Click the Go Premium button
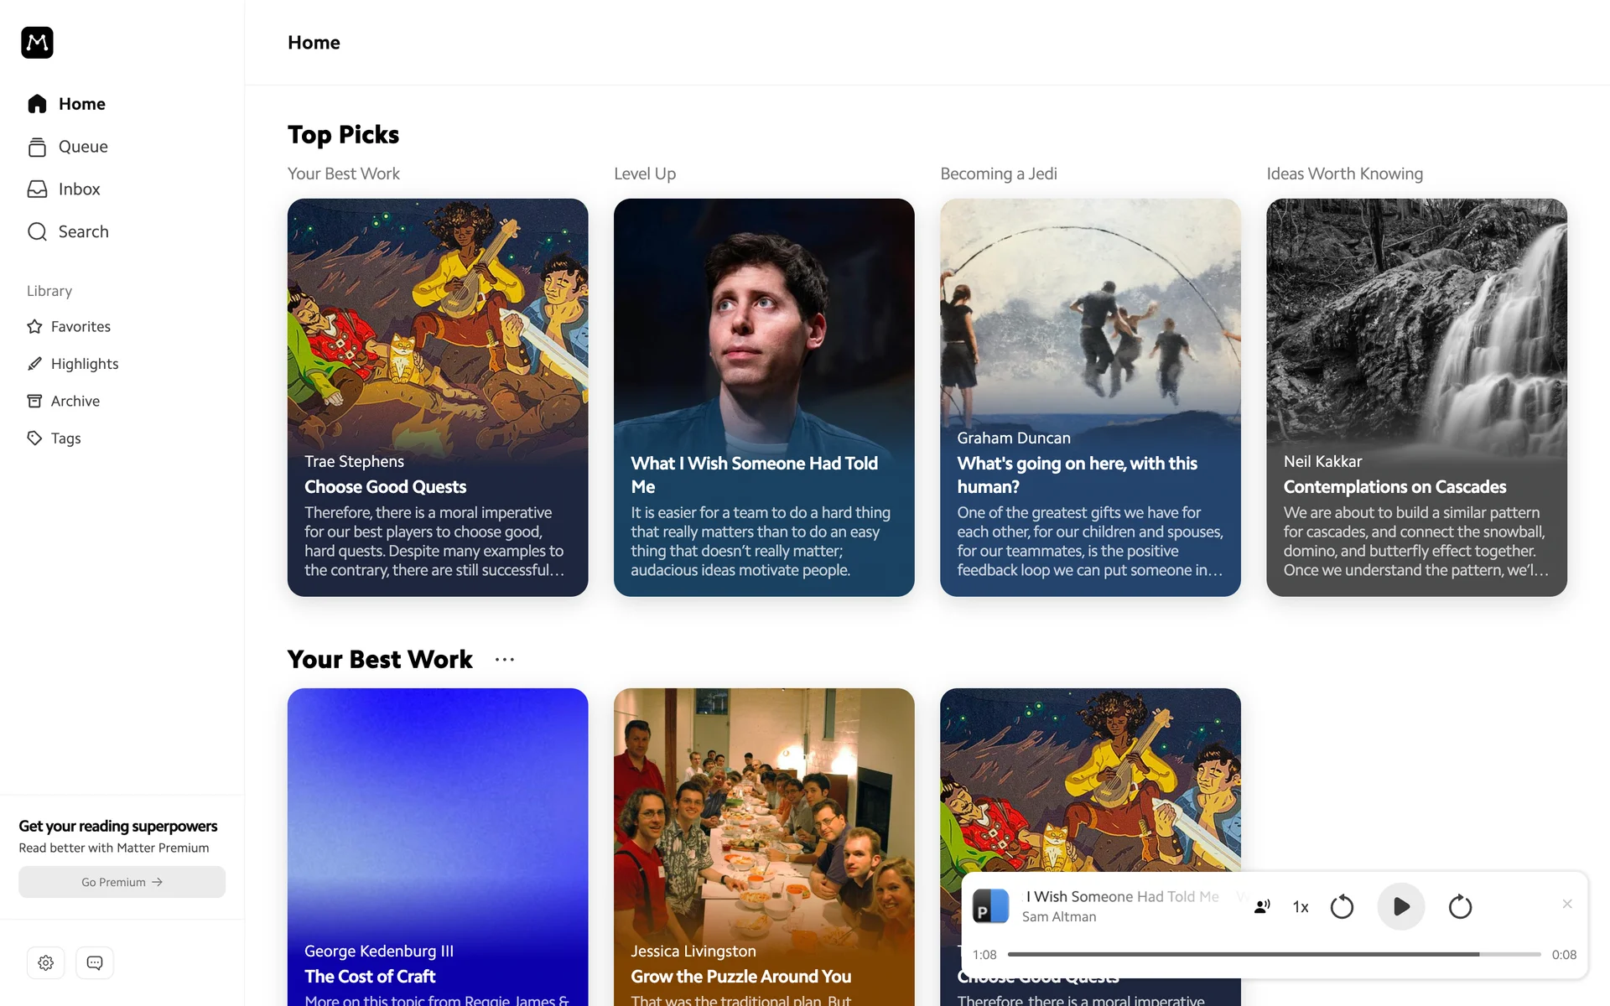This screenshot has width=1610, height=1006. (x=122, y=882)
